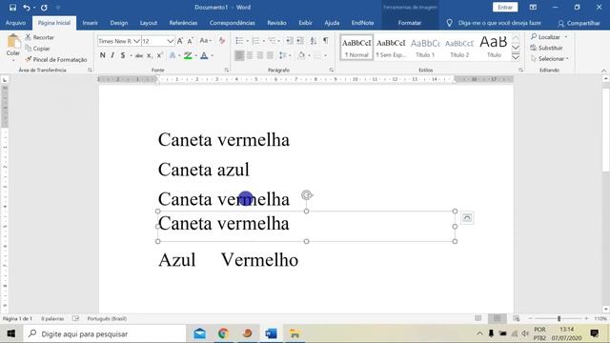Open Substituir replace tool

click(546, 48)
